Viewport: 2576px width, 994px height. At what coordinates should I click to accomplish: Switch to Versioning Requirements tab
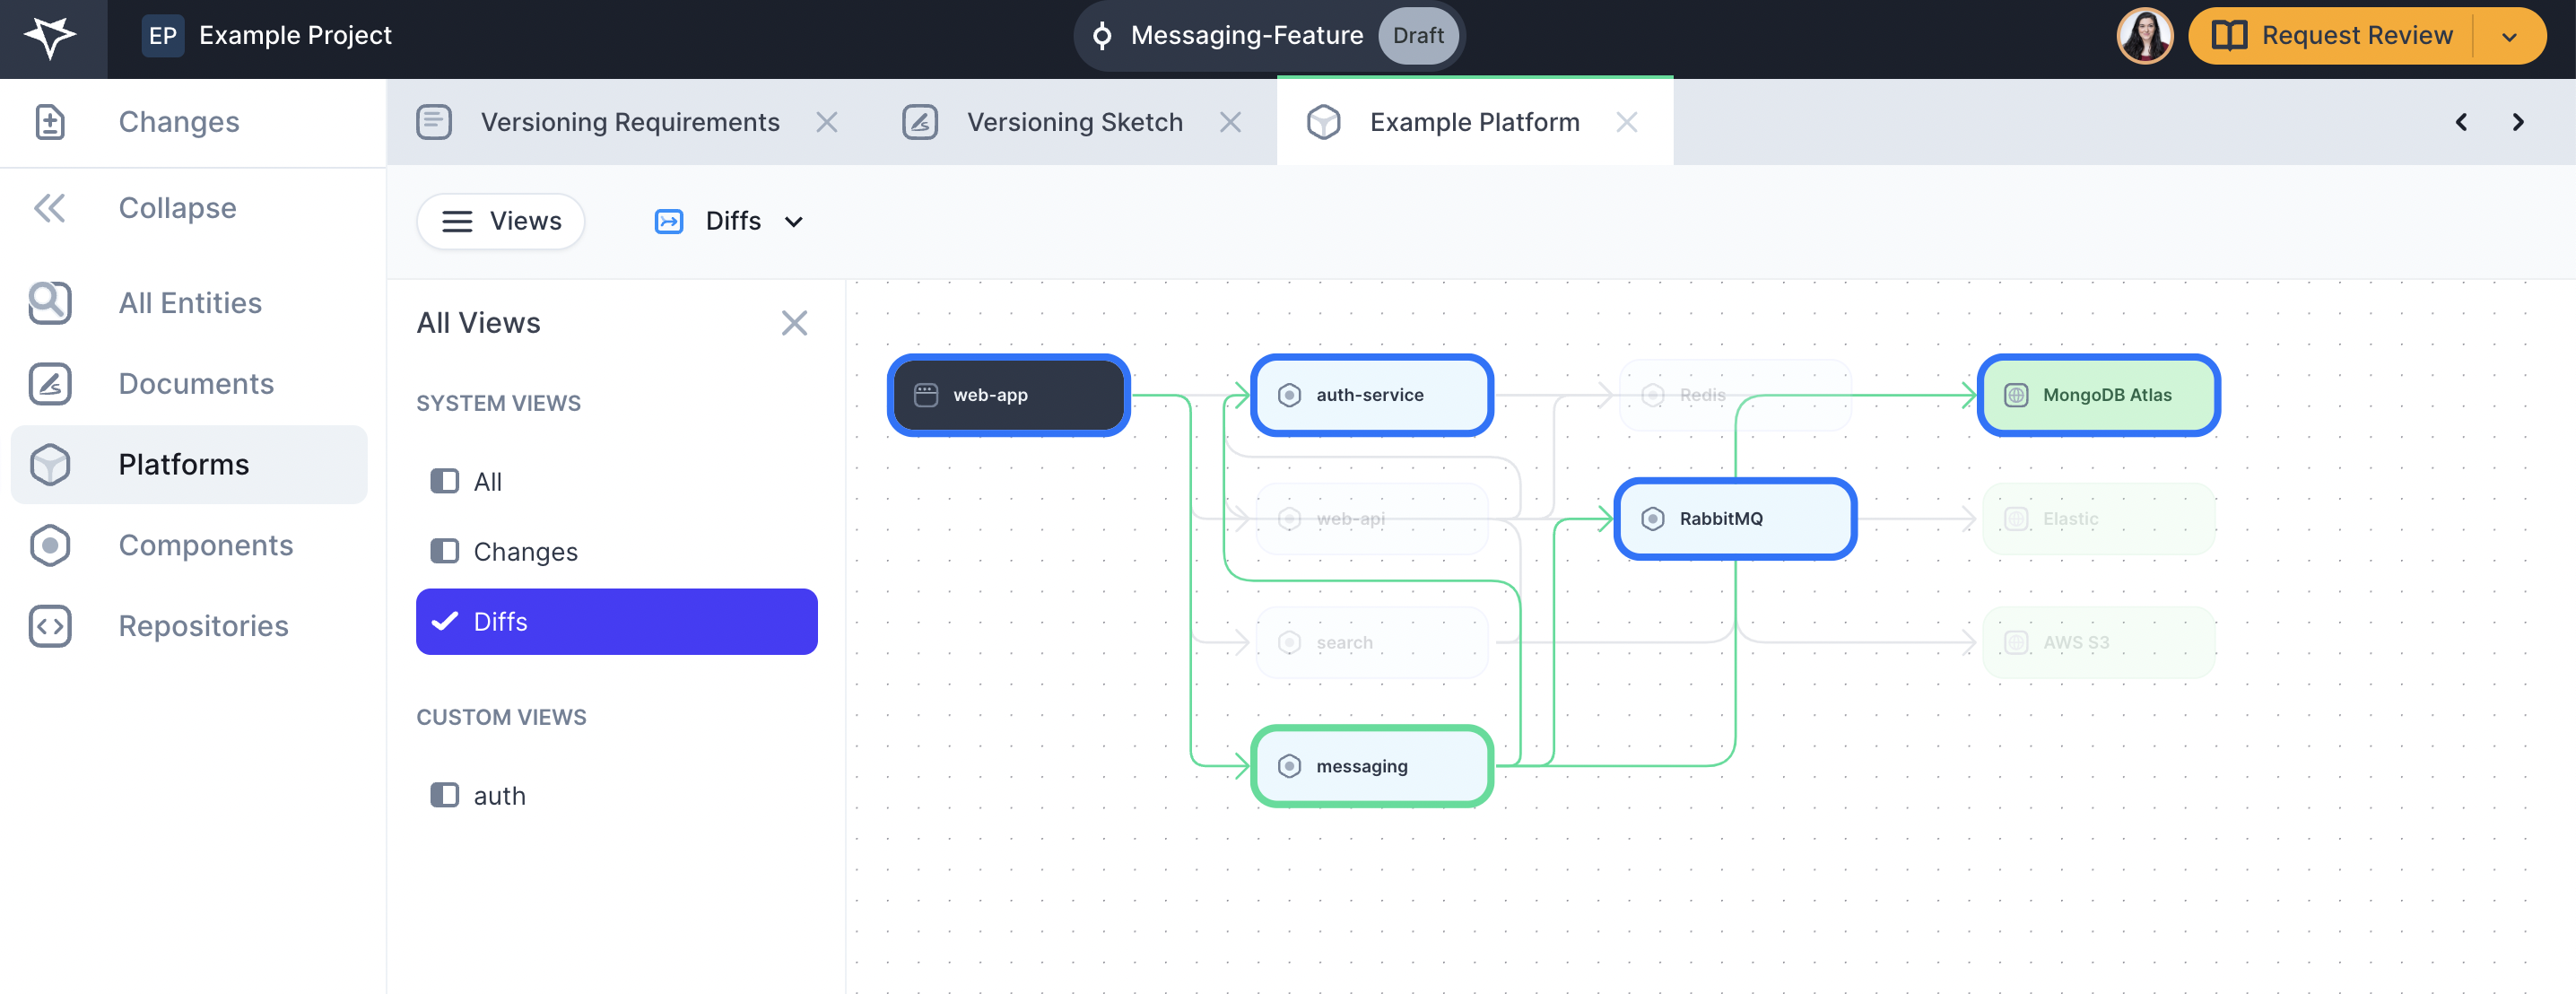tap(630, 122)
